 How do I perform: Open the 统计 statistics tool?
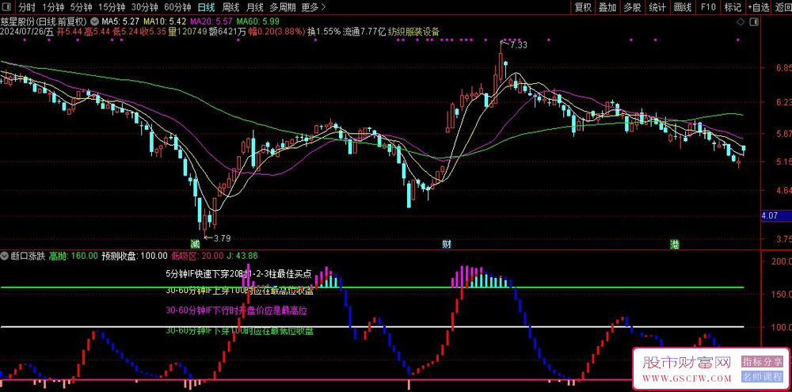pyautogui.click(x=657, y=7)
